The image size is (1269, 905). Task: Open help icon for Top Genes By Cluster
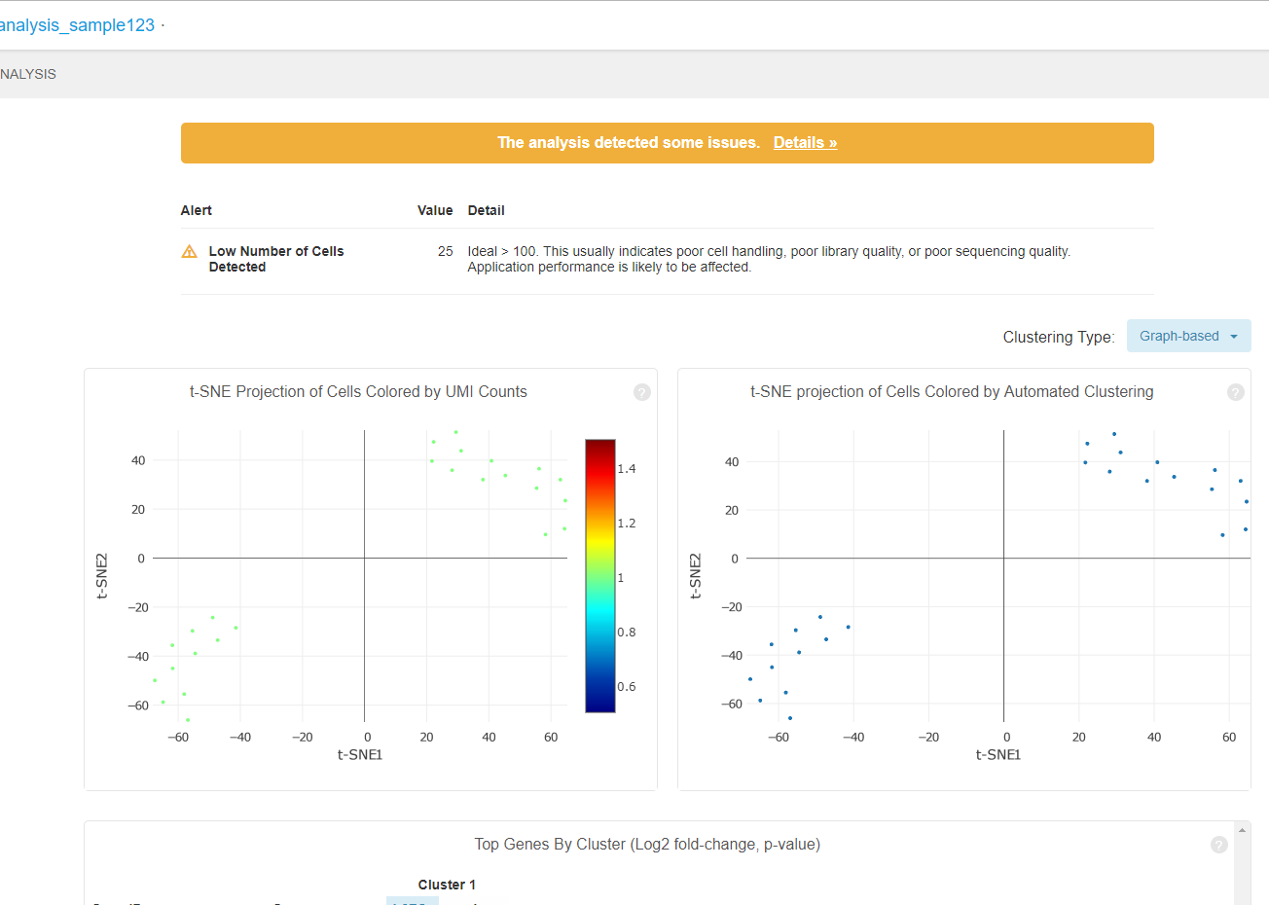(x=1218, y=845)
